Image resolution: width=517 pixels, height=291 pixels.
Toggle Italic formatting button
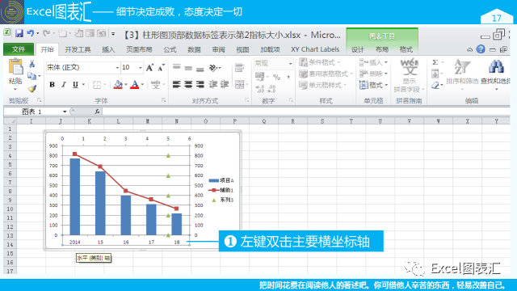tap(64, 85)
